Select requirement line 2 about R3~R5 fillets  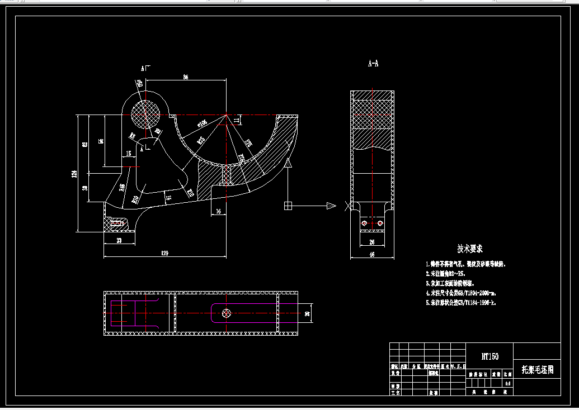point(446,274)
